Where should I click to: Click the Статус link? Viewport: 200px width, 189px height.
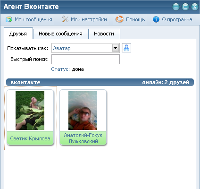[x=60, y=69]
